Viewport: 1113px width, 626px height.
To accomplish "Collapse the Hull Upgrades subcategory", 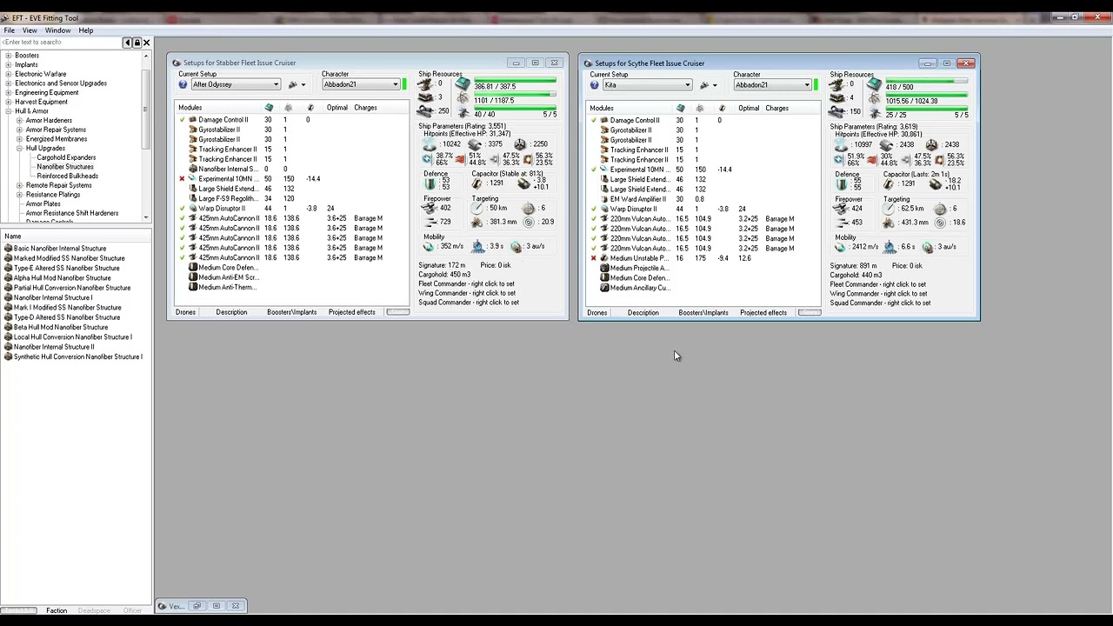I will click(x=19, y=148).
